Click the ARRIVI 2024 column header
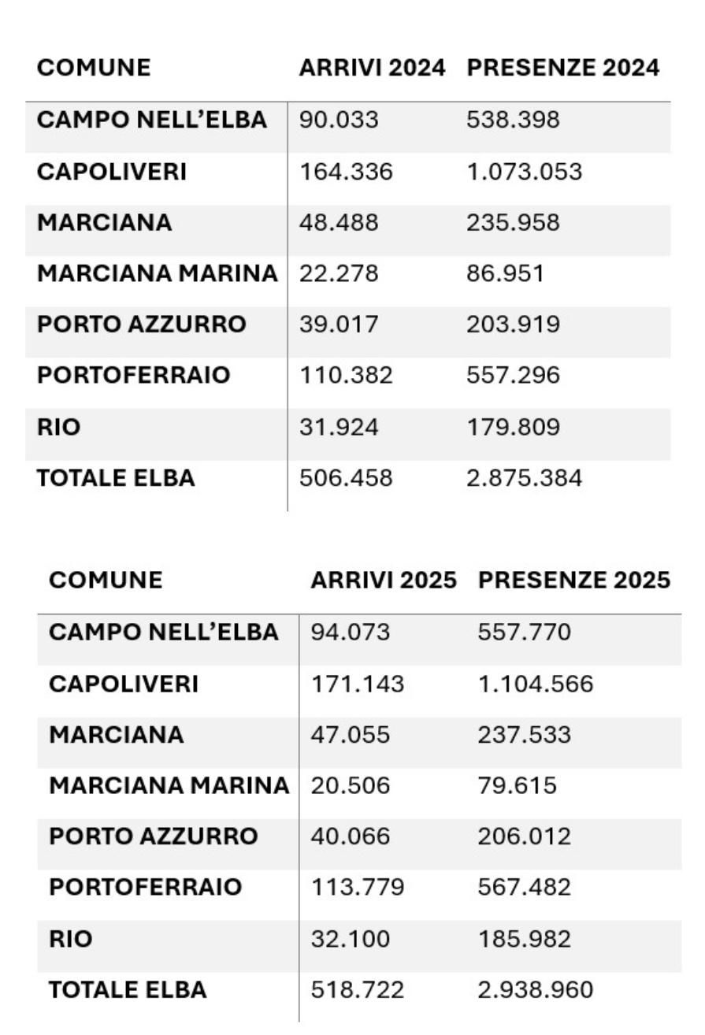This screenshot has height=1035, width=705. click(x=372, y=69)
